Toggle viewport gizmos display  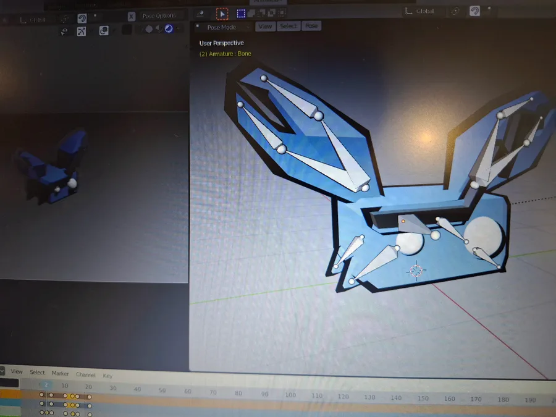(82, 32)
